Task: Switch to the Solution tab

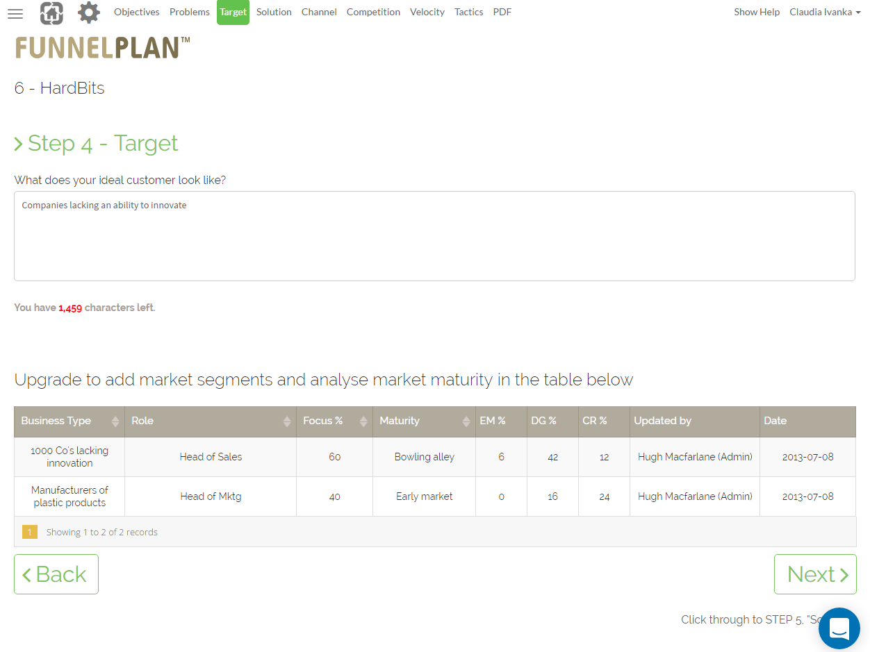Action: click(x=274, y=12)
